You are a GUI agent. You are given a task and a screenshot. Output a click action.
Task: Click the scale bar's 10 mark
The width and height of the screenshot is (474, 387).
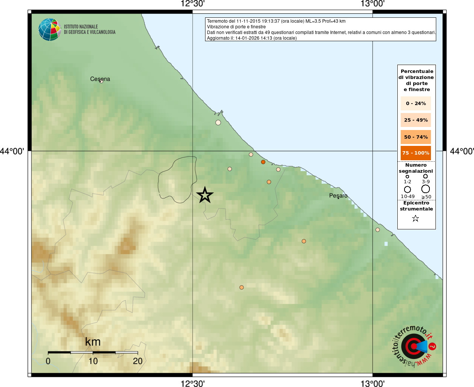[x=93, y=361]
